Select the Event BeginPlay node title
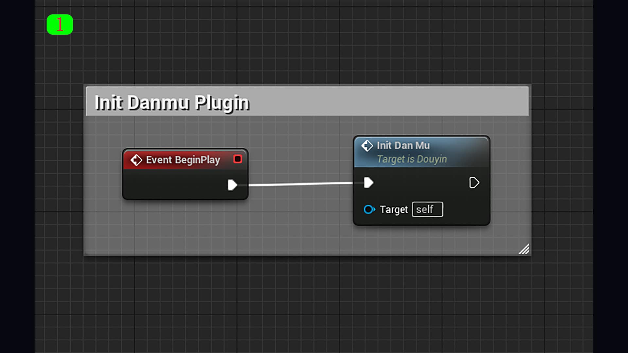Screen dimensions: 628x353 pos(183,160)
